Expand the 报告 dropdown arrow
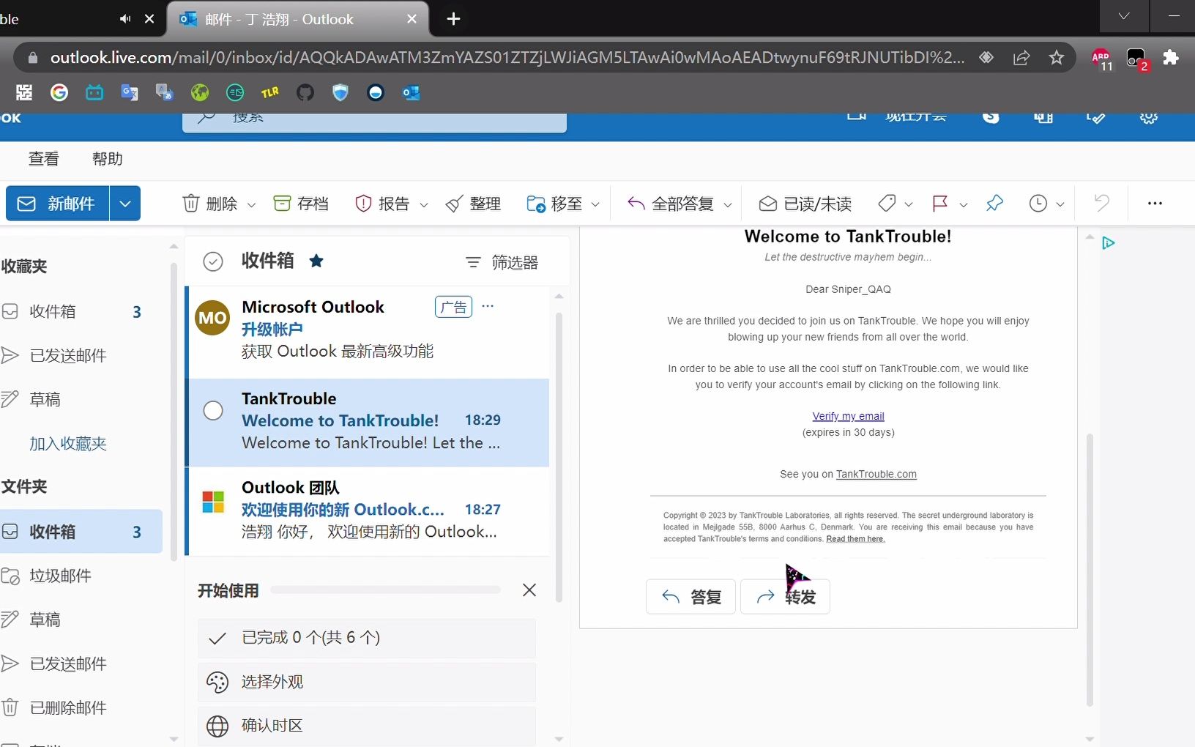 click(423, 205)
